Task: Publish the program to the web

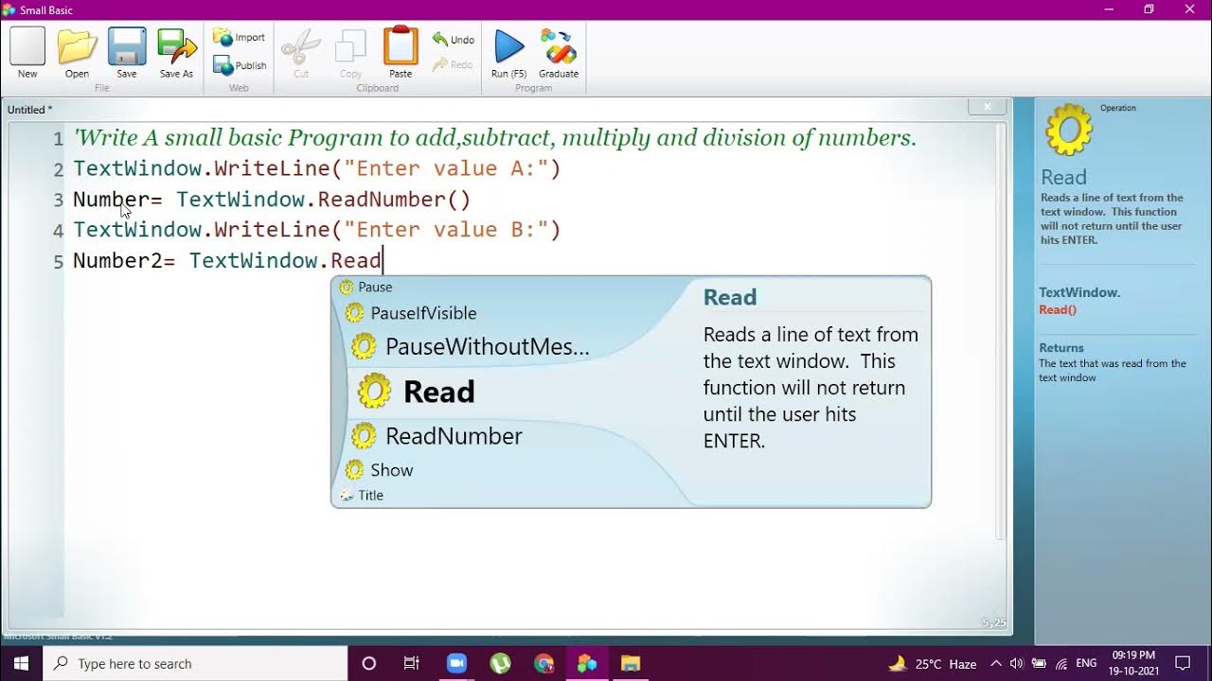Action: pyautogui.click(x=240, y=65)
